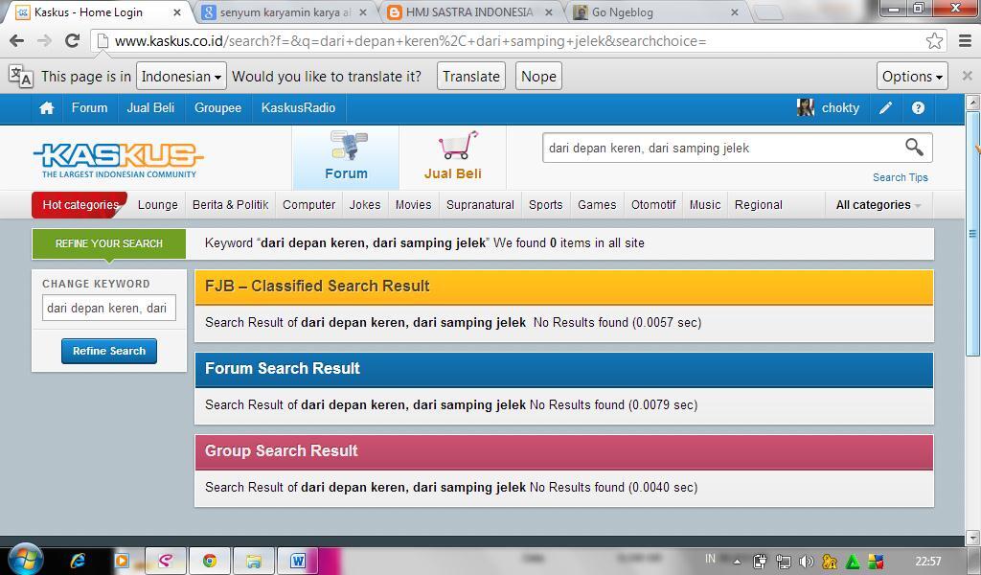Open the Search Tips link

click(x=901, y=177)
